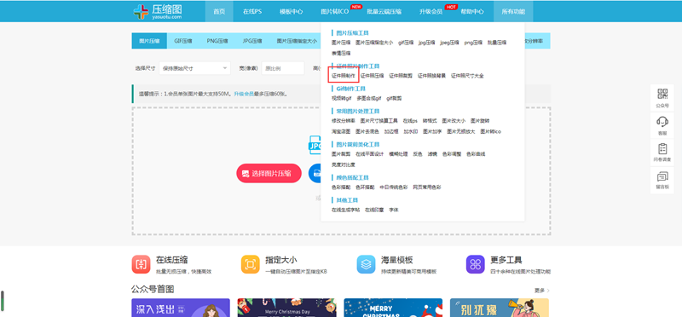Open 图片去底色 in the dropdown menu
Screen dimensions: 682x317
[367, 131]
